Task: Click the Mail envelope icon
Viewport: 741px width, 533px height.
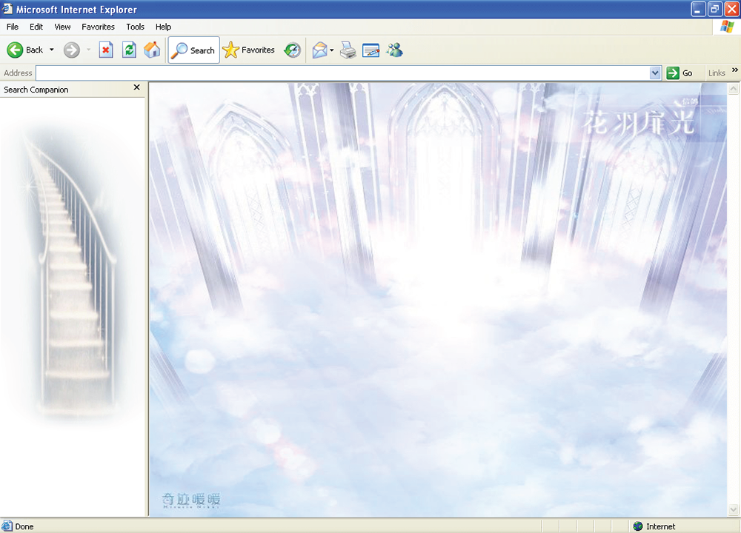Action: coord(320,50)
